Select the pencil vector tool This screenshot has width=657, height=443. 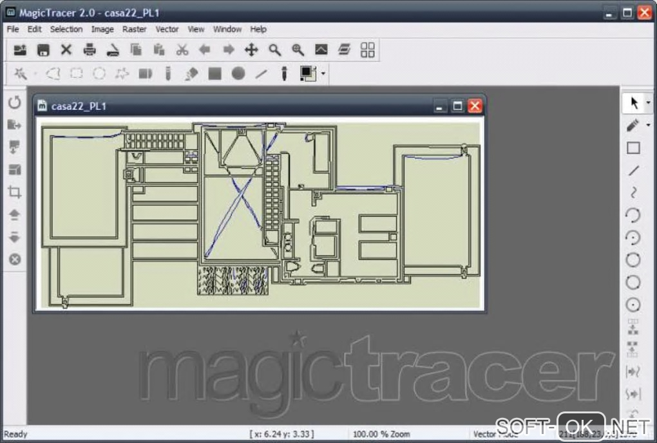(x=633, y=125)
